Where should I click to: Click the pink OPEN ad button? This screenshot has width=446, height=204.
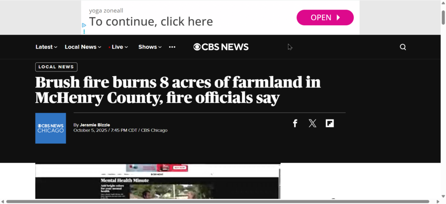tap(325, 17)
